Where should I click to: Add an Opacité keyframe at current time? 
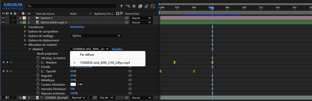pos(7,71)
